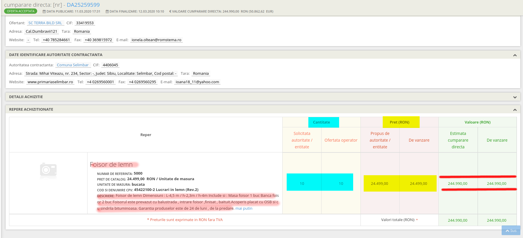
Task: Click the Ofertata operator column header
Action: pyautogui.click(x=341, y=140)
